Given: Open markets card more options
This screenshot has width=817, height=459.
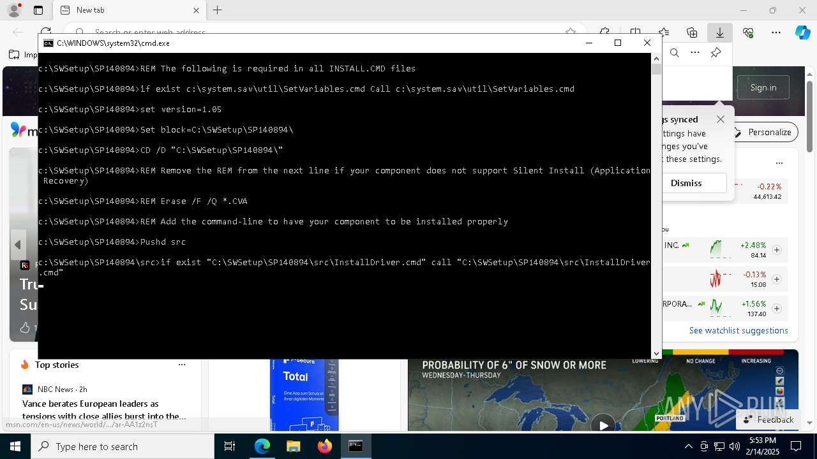Looking at the screenshot, I should pos(779,163).
